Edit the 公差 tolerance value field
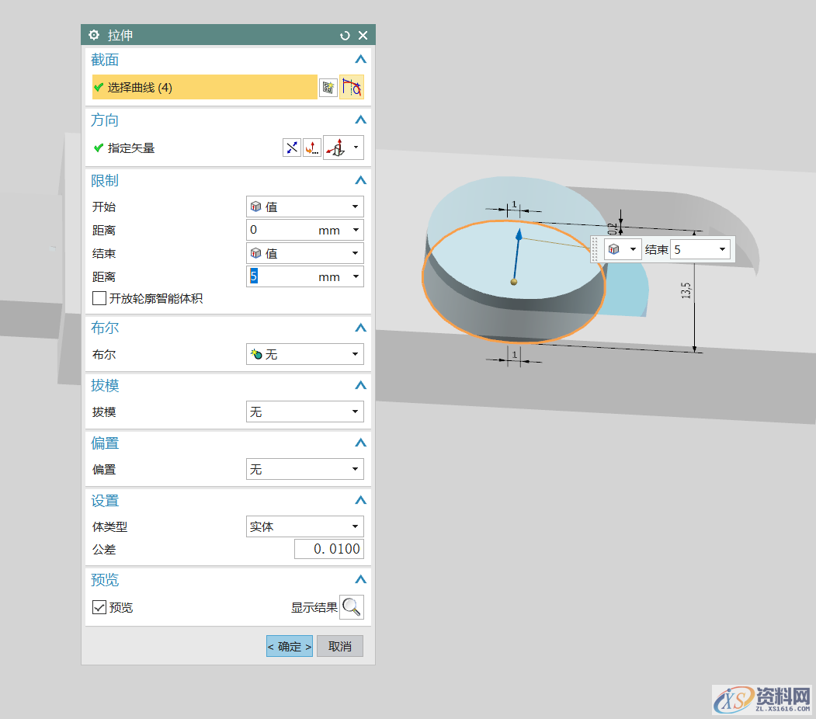Screen dimensions: 816x719 click(x=328, y=549)
